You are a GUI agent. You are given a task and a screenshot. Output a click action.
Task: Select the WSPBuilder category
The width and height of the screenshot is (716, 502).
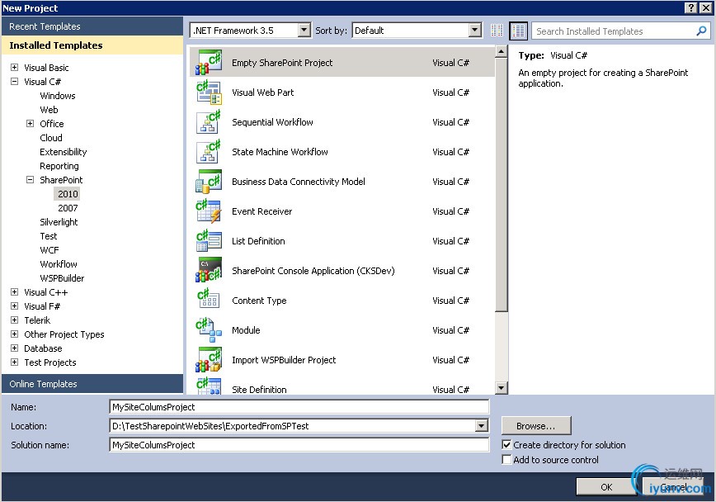pos(62,278)
